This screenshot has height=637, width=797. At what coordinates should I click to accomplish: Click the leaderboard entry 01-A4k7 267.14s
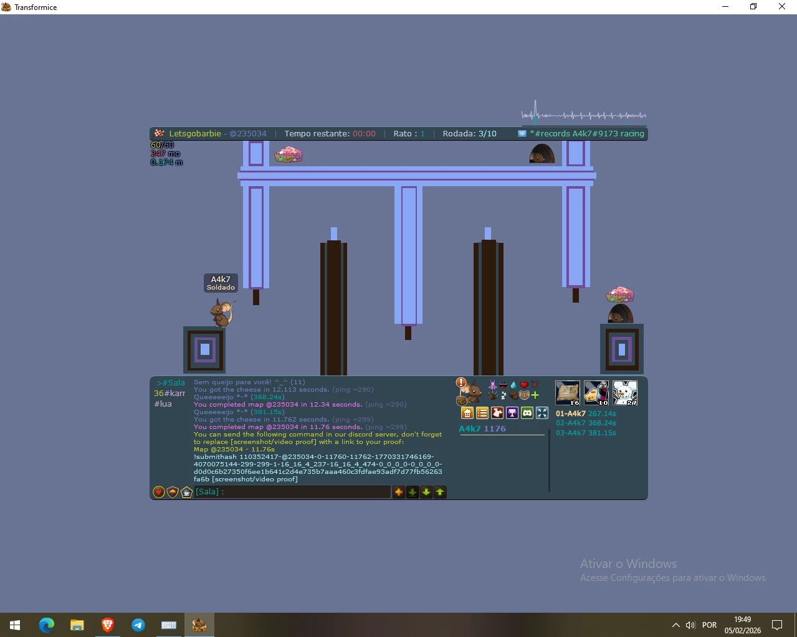[x=586, y=413]
